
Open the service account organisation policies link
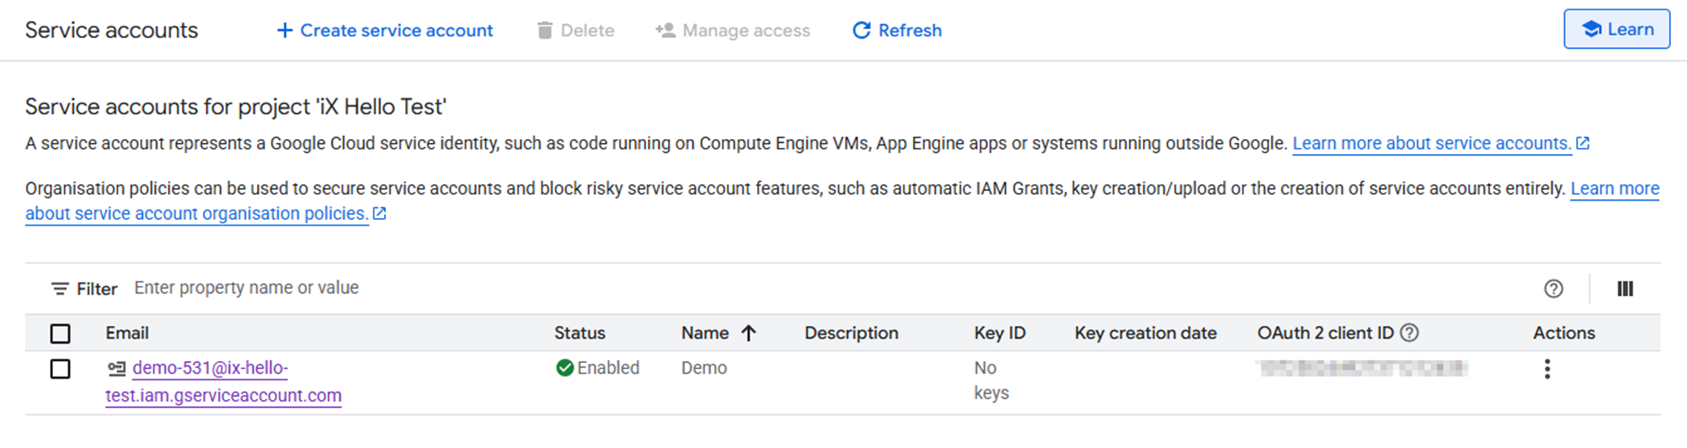point(196,214)
